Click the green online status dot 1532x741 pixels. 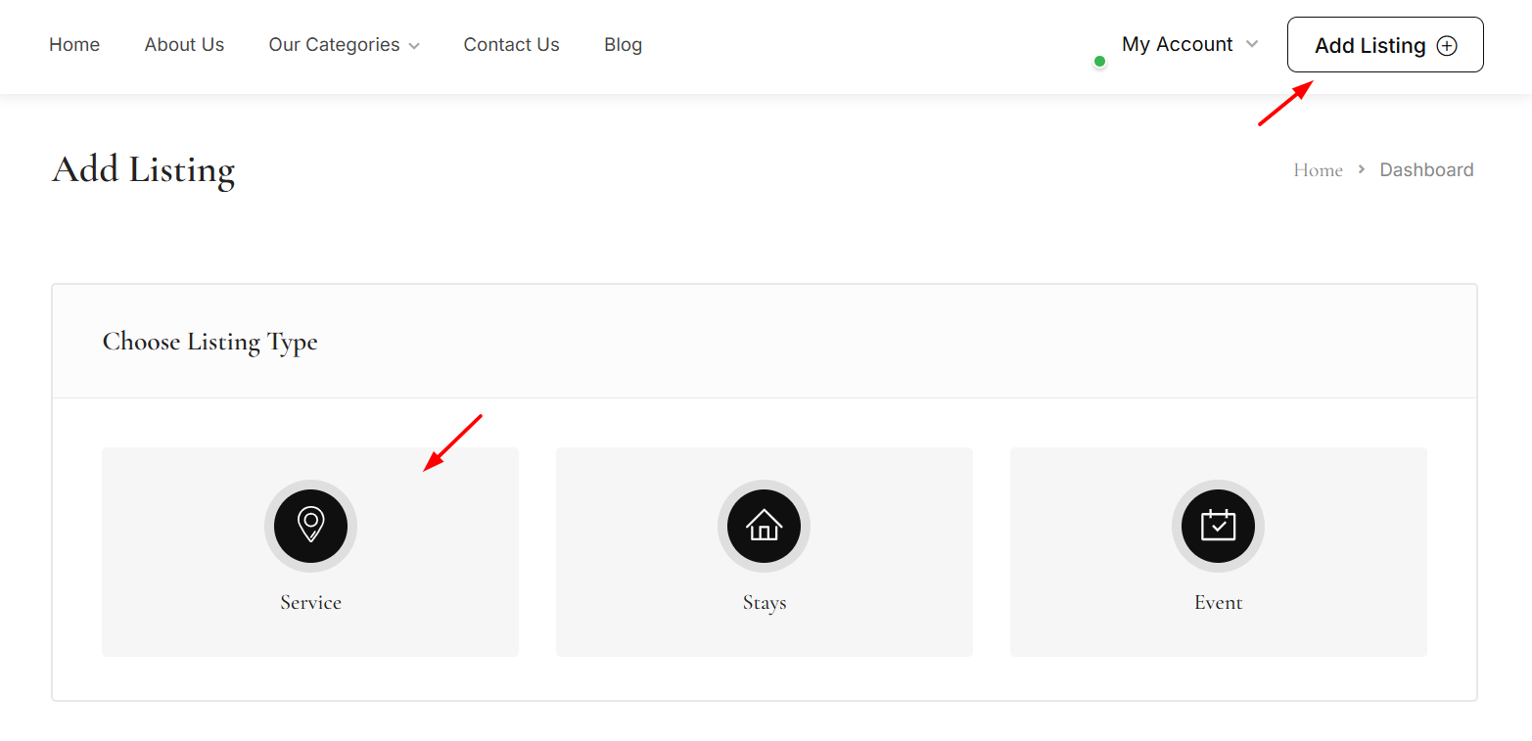(1099, 62)
